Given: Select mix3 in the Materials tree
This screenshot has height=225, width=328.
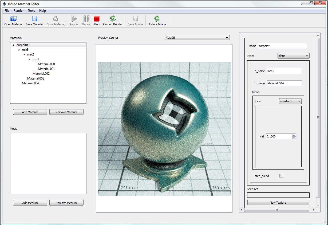Looking at the screenshot, I should point(25,50).
